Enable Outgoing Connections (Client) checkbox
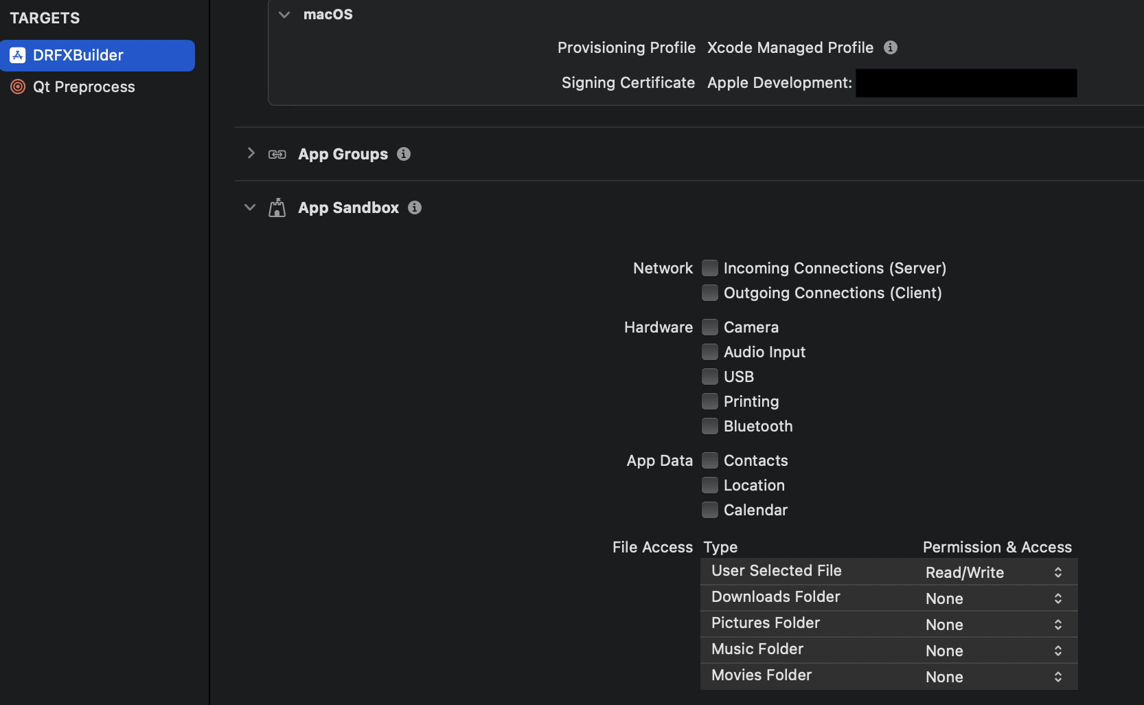The width and height of the screenshot is (1144, 705). pos(710,293)
